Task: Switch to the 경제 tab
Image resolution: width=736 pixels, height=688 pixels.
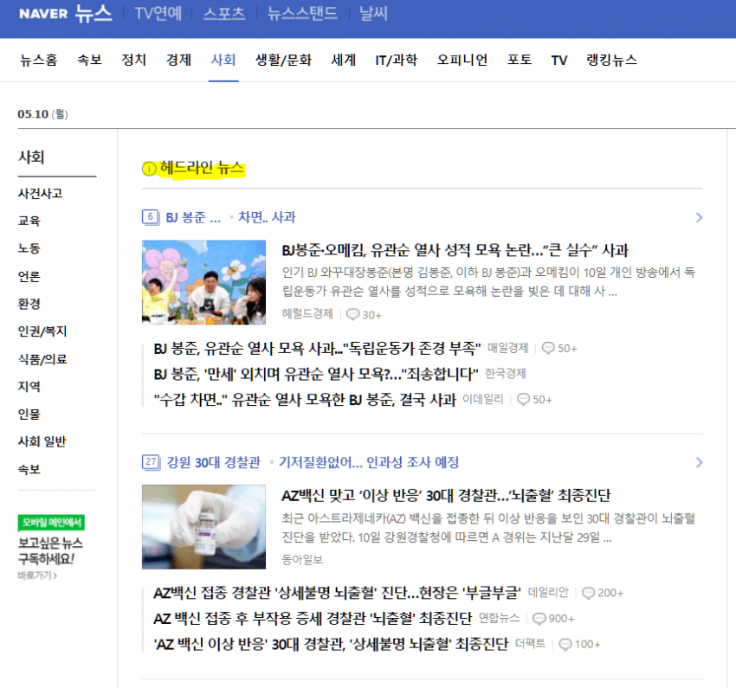Action: [178, 60]
